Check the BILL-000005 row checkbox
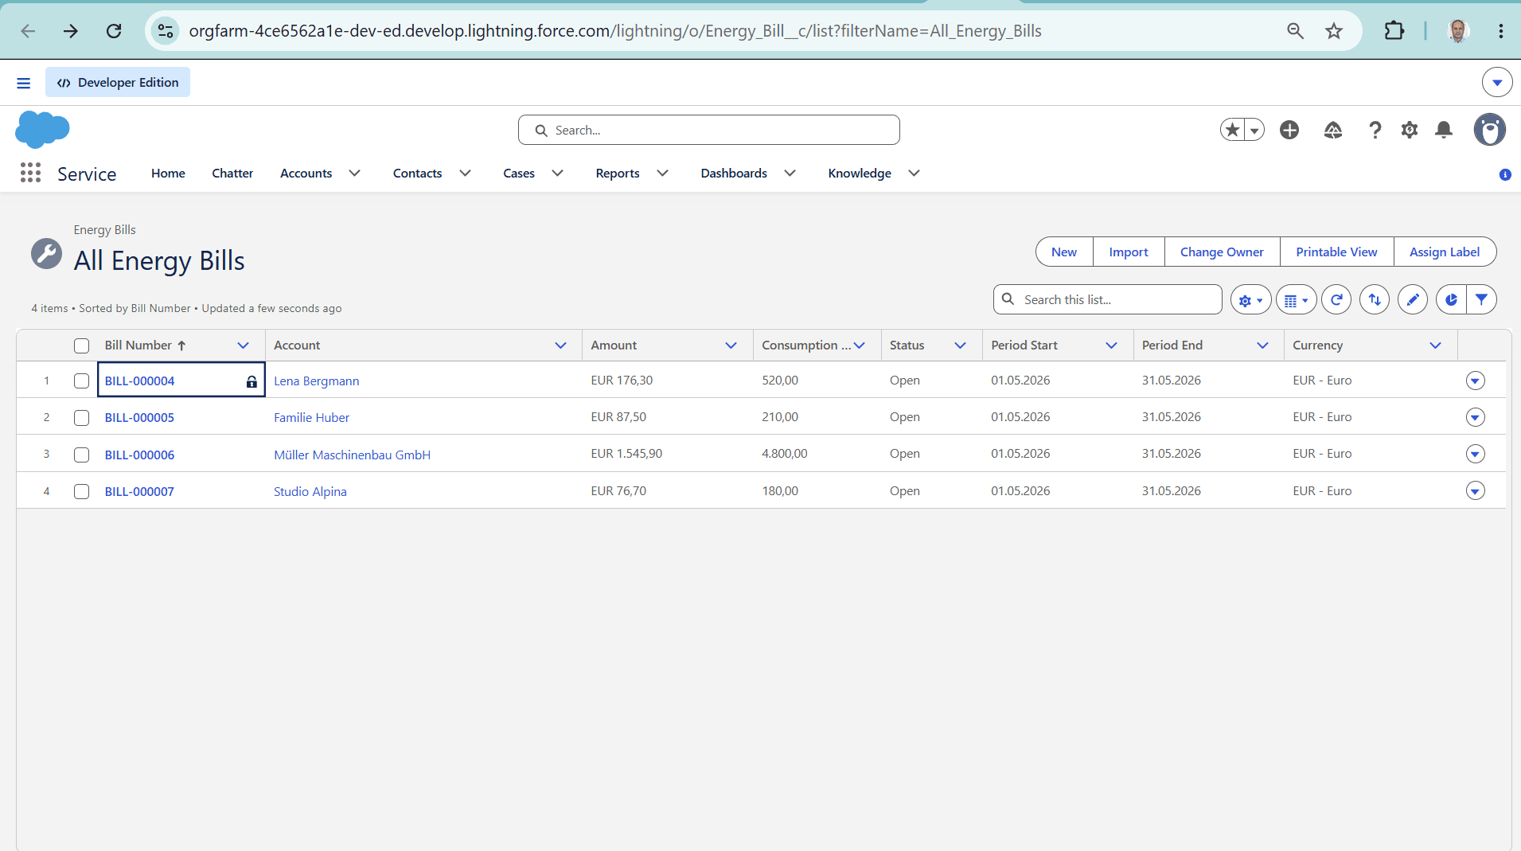 coord(81,418)
